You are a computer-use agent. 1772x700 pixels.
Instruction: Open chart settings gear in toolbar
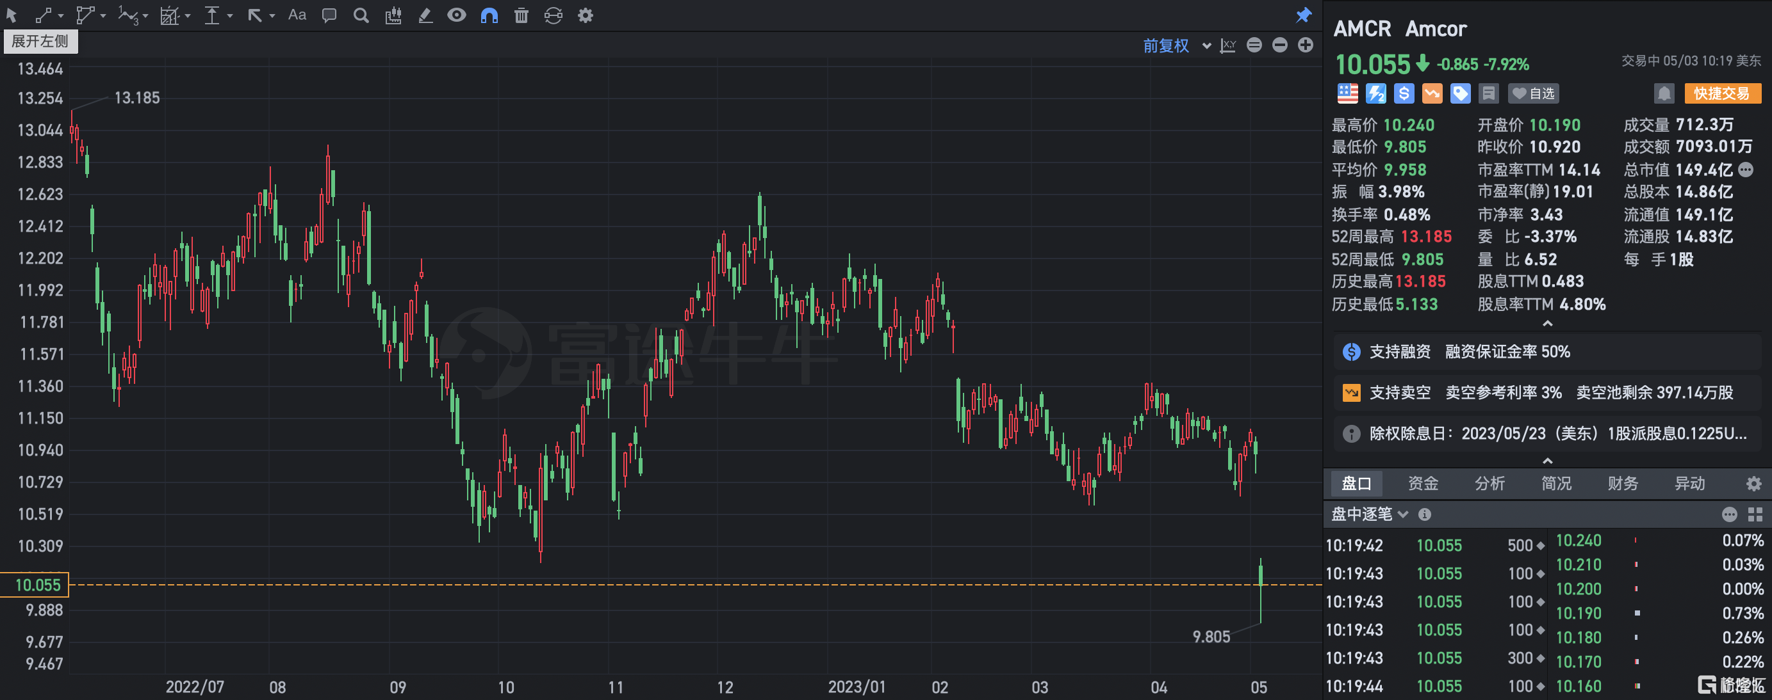pos(585,15)
